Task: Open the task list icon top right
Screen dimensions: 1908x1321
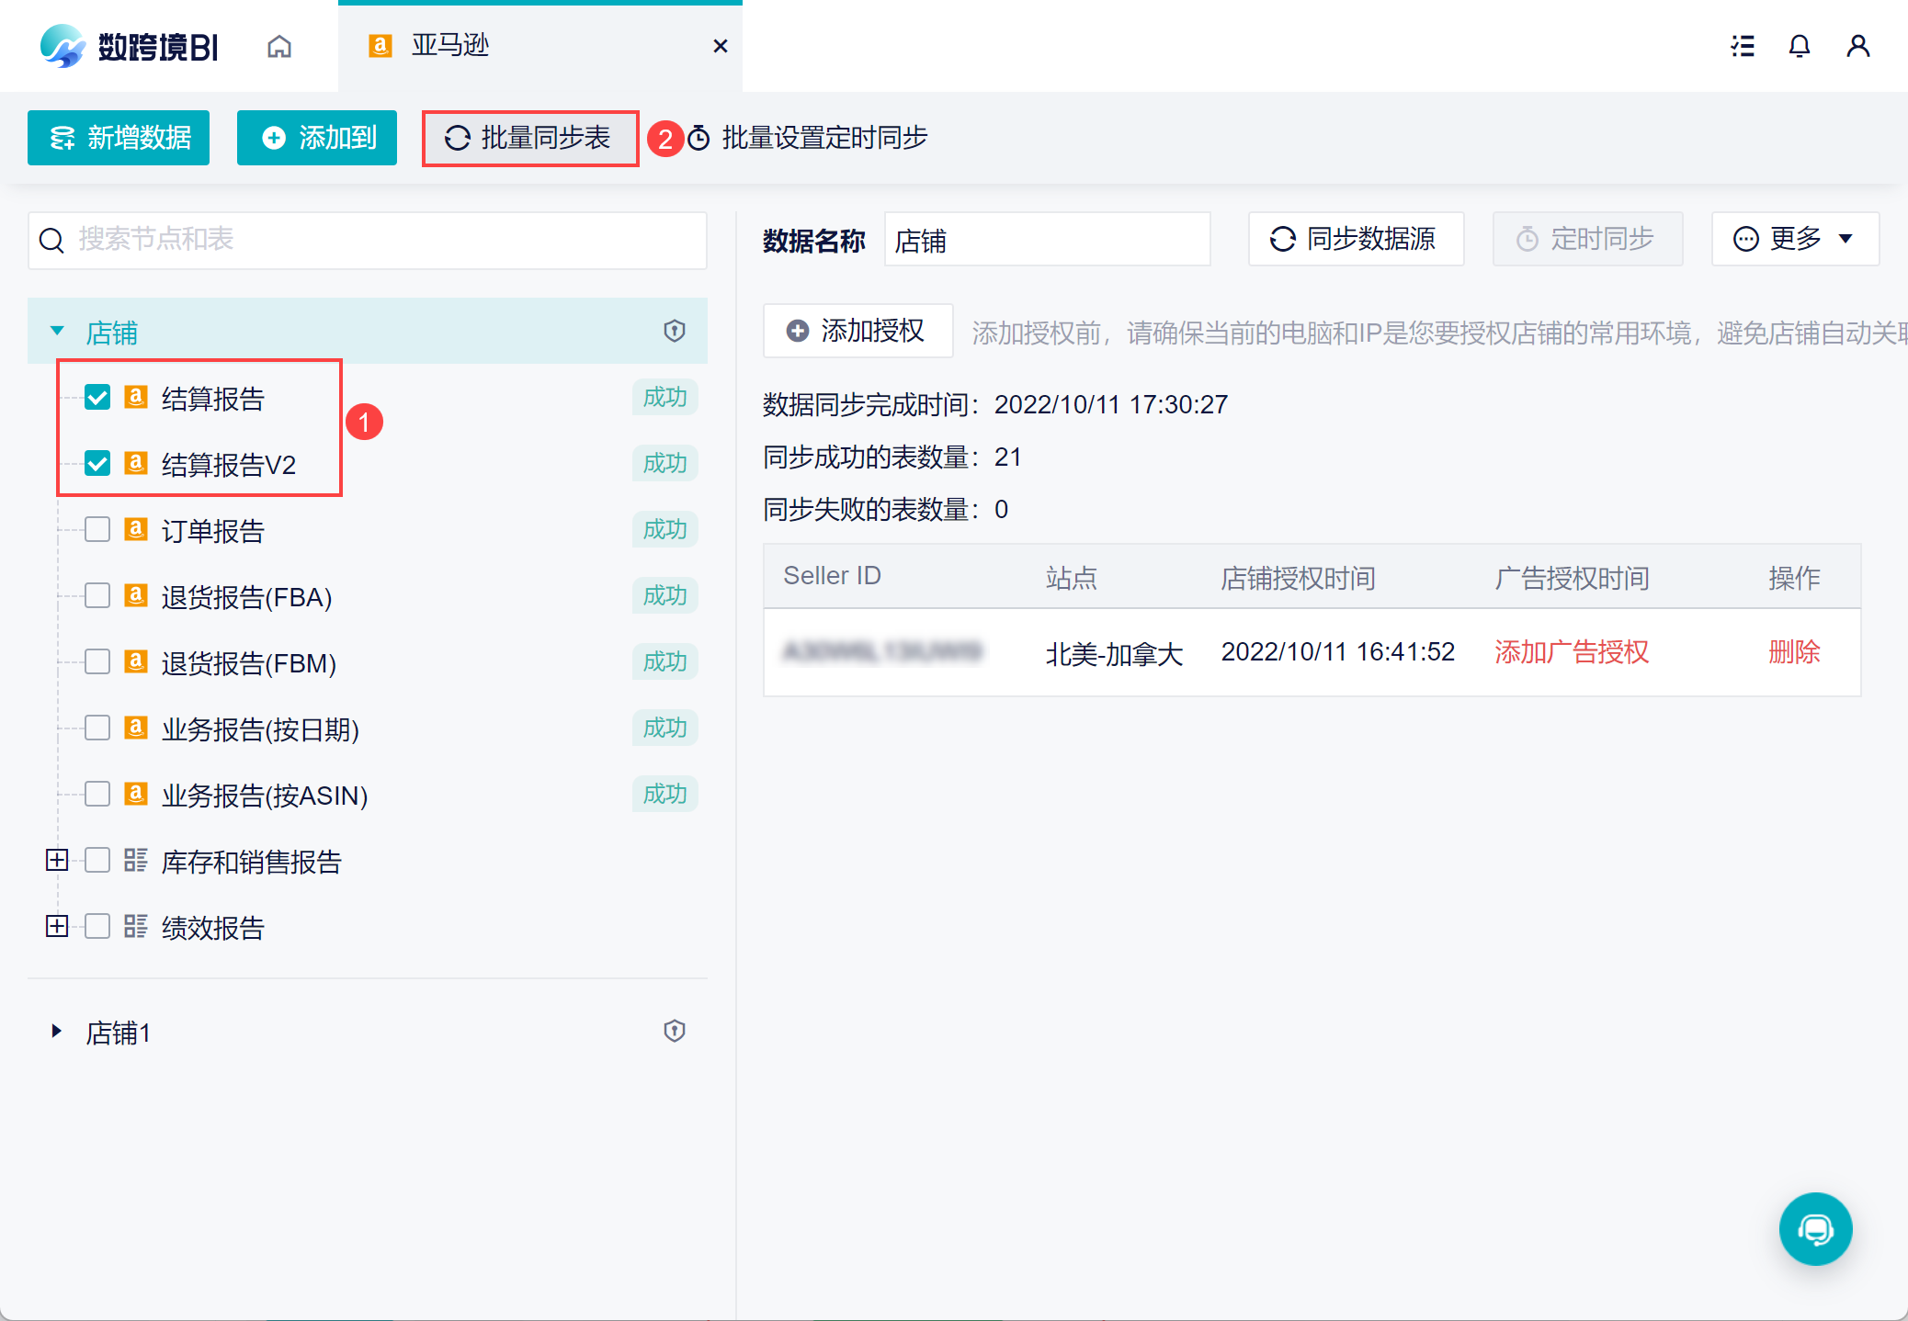Action: (x=1743, y=46)
